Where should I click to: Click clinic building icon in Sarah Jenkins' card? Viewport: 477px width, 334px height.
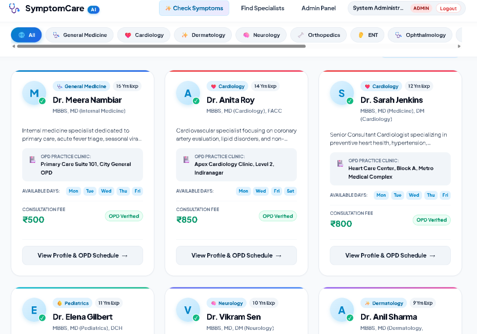[x=341, y=163]
